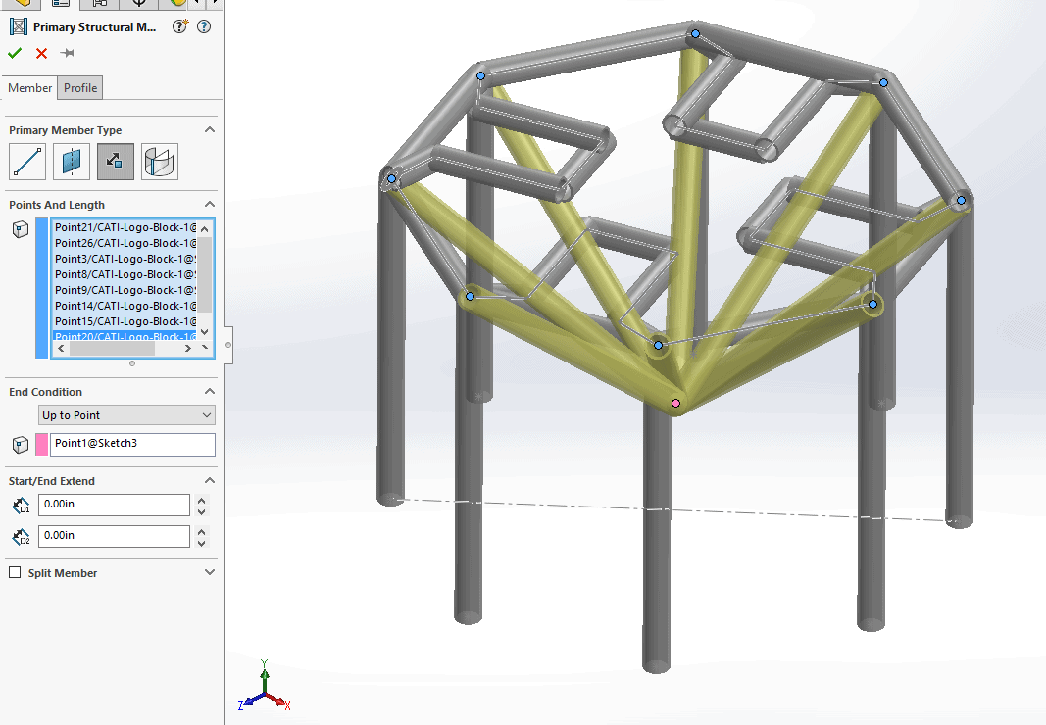Collapse the End Condition section
The image size is (1046, 725).
210,392
